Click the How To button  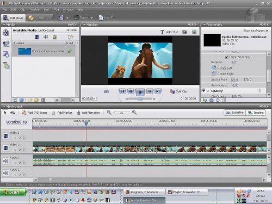pyautogui.click(x=107, y=17)
